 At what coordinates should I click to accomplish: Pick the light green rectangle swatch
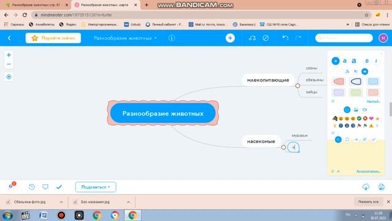(x=356, y=93)
